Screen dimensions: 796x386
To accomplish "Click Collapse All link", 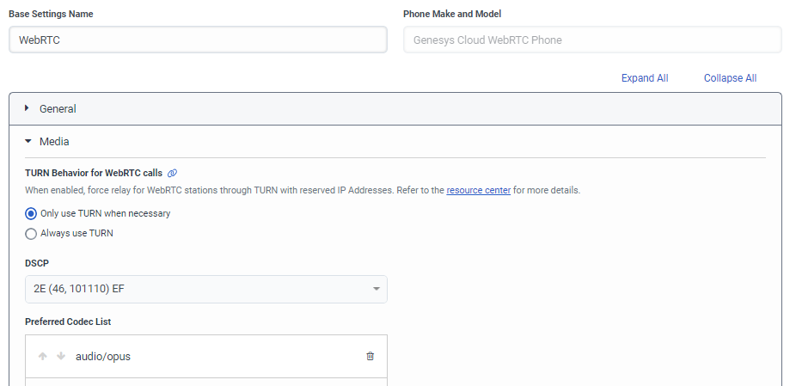I will click(x=730, y=78).
